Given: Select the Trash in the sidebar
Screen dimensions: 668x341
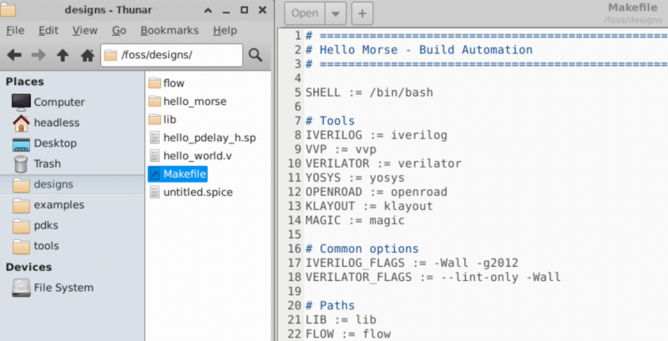Looking at the screenshot, I should [x=47, y=163].
